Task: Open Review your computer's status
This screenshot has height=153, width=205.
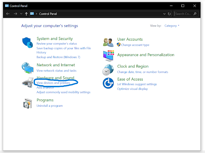Action: 57,43
